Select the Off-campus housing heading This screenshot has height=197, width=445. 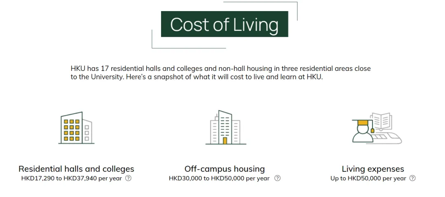225,169
